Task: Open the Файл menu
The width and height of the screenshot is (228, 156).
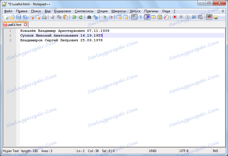Action: (8, 11)
